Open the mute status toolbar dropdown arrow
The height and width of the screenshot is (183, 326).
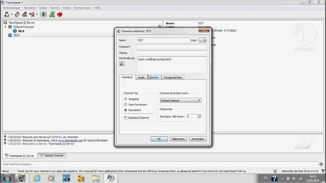pyautogui.click(x=37, y=14)
